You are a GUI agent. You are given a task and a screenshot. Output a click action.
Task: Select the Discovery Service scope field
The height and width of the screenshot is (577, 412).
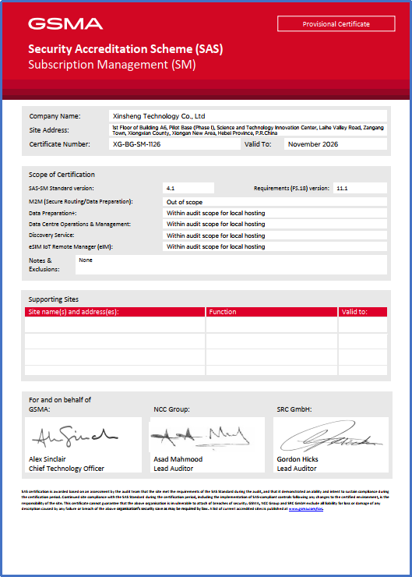pos(275,235)
